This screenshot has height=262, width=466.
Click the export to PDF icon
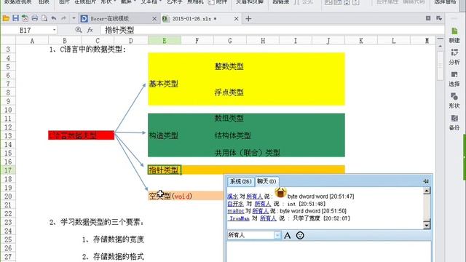click(x=25, y=18)
